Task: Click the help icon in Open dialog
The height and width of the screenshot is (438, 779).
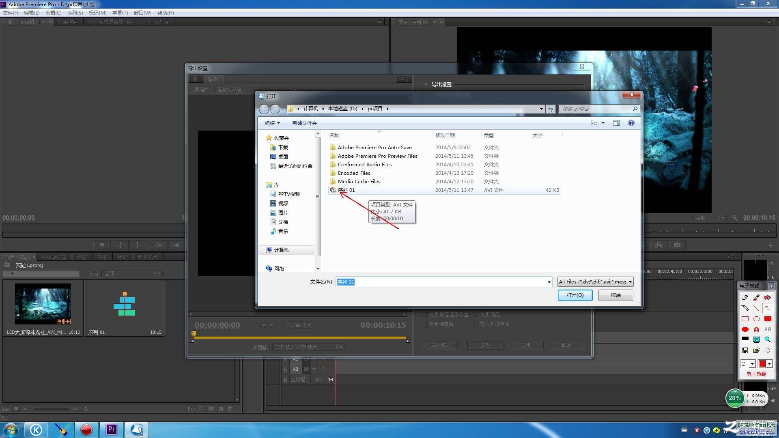Action: [x=631, y=123]
